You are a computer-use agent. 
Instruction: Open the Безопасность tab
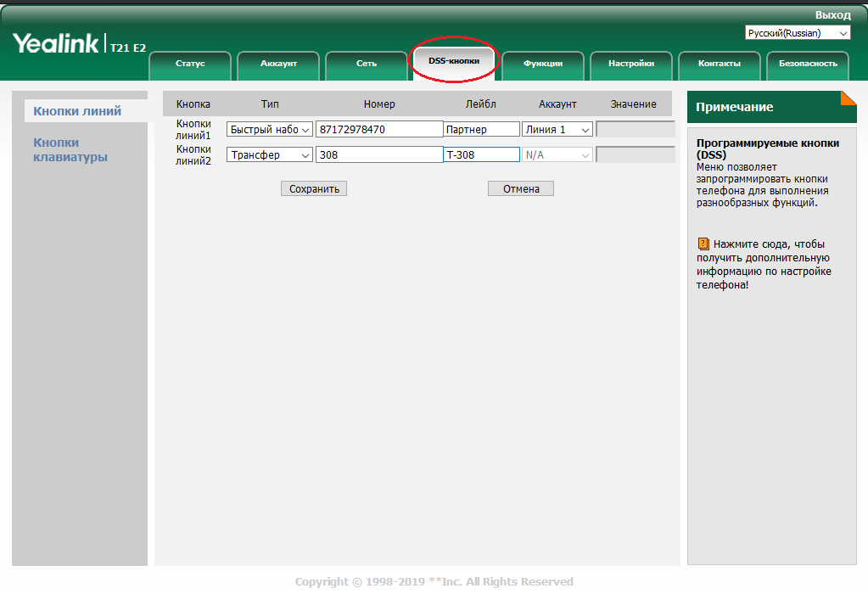click(808, 64)
